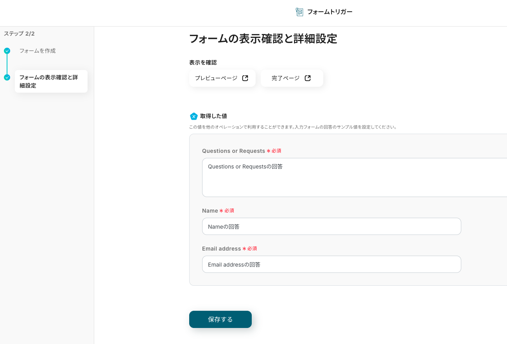Viewport: 507px width, 344px height.
Task: Click the external link icon on 完了ページ
Action: click(x=308, y=78)
